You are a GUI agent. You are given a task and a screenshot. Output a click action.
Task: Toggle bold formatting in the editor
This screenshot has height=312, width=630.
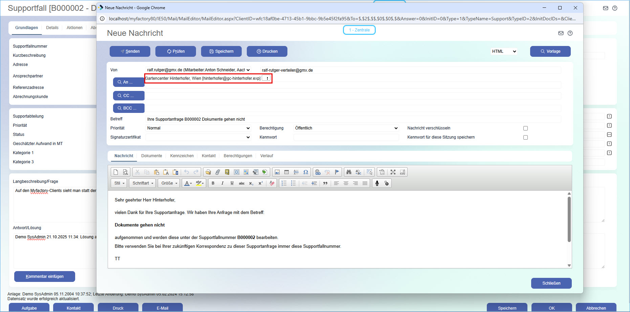[x=213, y=183]
